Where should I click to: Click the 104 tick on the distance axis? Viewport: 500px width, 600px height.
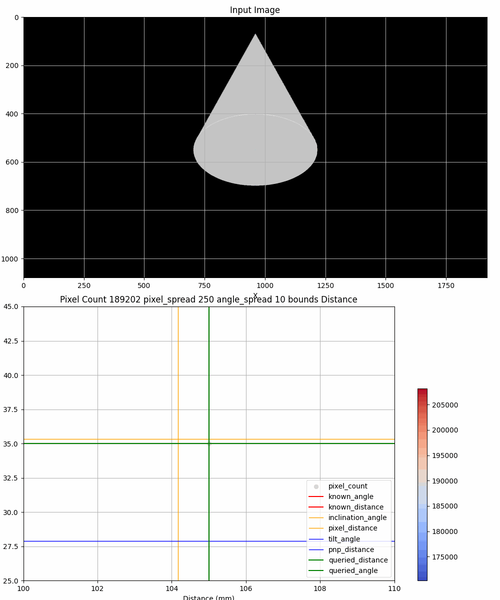tap(171, 588)
